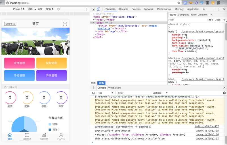The width and height of the screenshot is (227, 145).
Task: Click the blue shield extension icon
Action: pyautogui.click(x=202, y=3)
